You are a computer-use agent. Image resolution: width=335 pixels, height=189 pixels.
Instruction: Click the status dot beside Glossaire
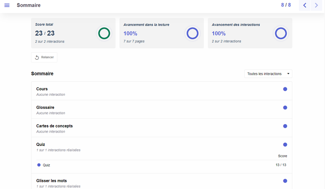click(x=285, y=107)
